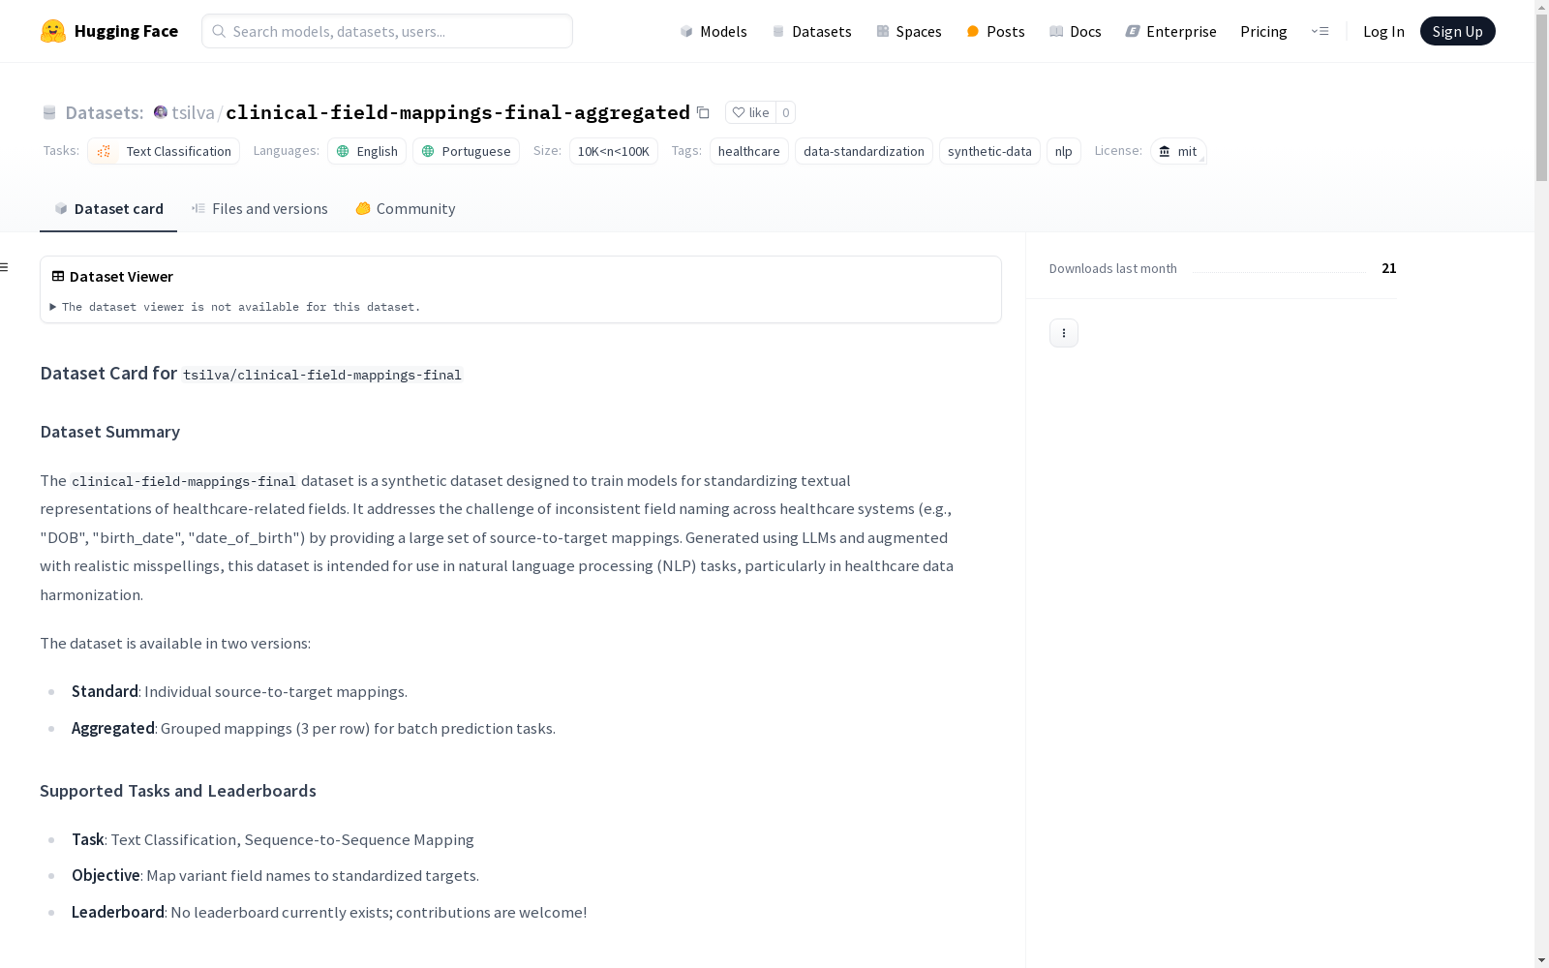Open the table of contents side icon

5,267
